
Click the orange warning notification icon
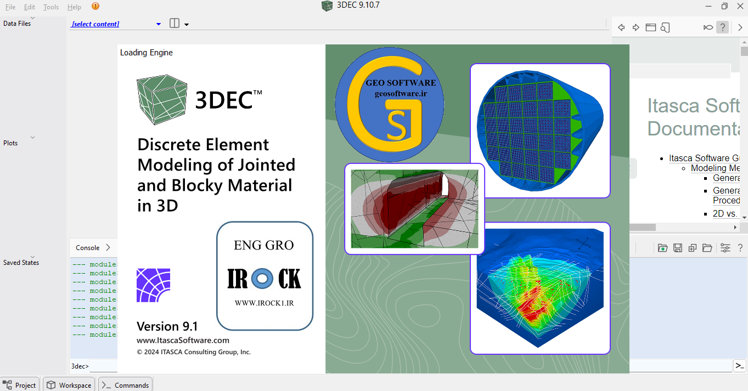coord(95,7)
